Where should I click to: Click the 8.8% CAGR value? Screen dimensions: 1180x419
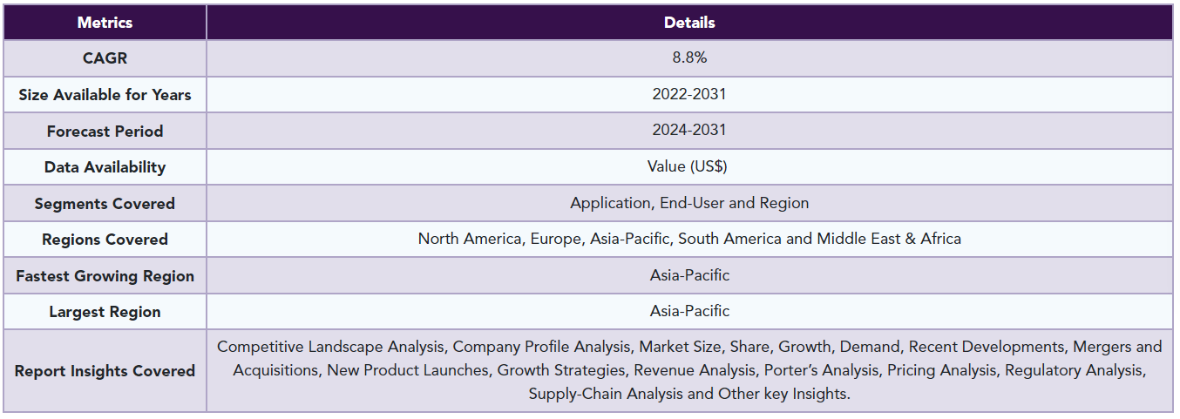coord(689,58)
